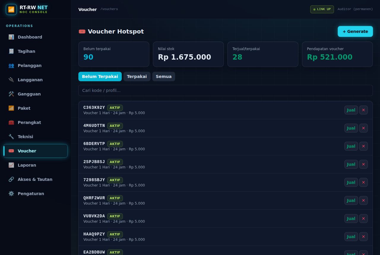Screen dimensions: 380x255
Task: Click the Terjual/terpakai stat card
Action: [263, 54]
